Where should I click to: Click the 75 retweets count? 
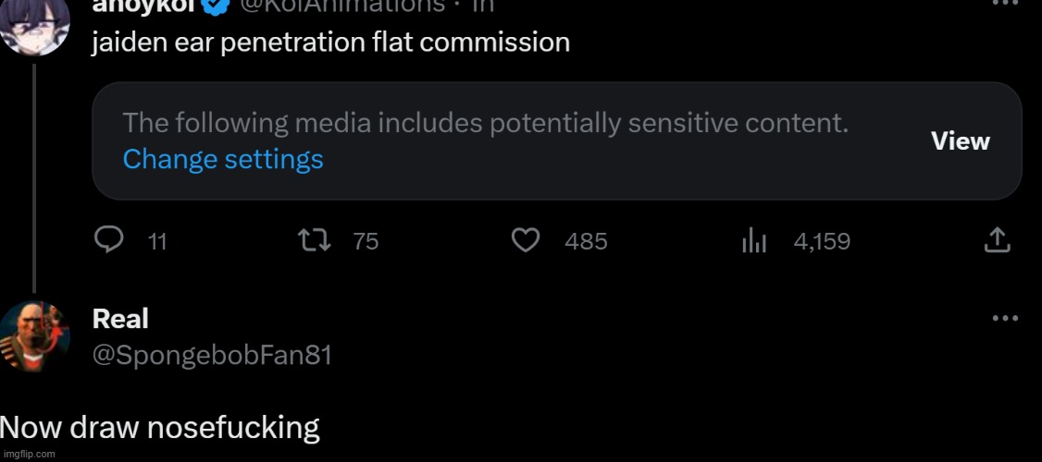click(366, 242)
